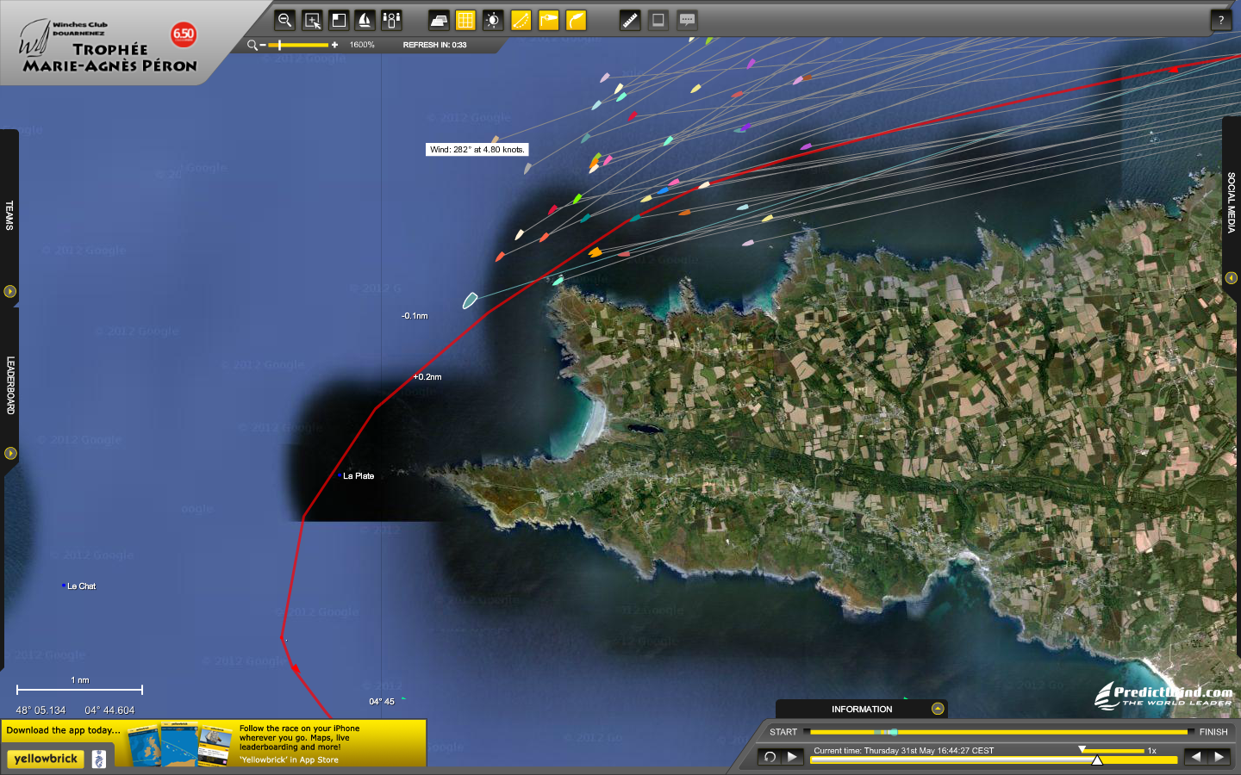
Task: Open the TEAMS side panel tab
Action: (x=9, y=215)
